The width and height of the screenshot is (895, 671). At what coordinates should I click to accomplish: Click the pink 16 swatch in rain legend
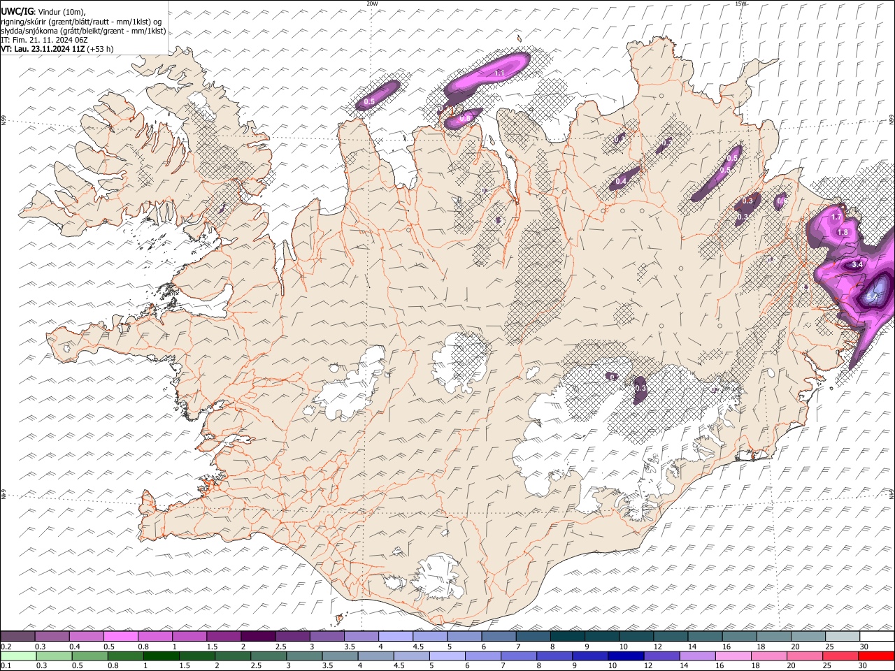point(733,656)
